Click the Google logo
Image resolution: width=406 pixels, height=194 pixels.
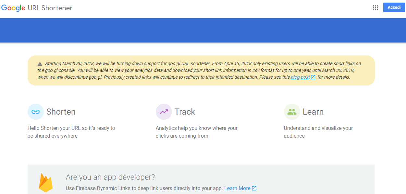pos(13,8)
